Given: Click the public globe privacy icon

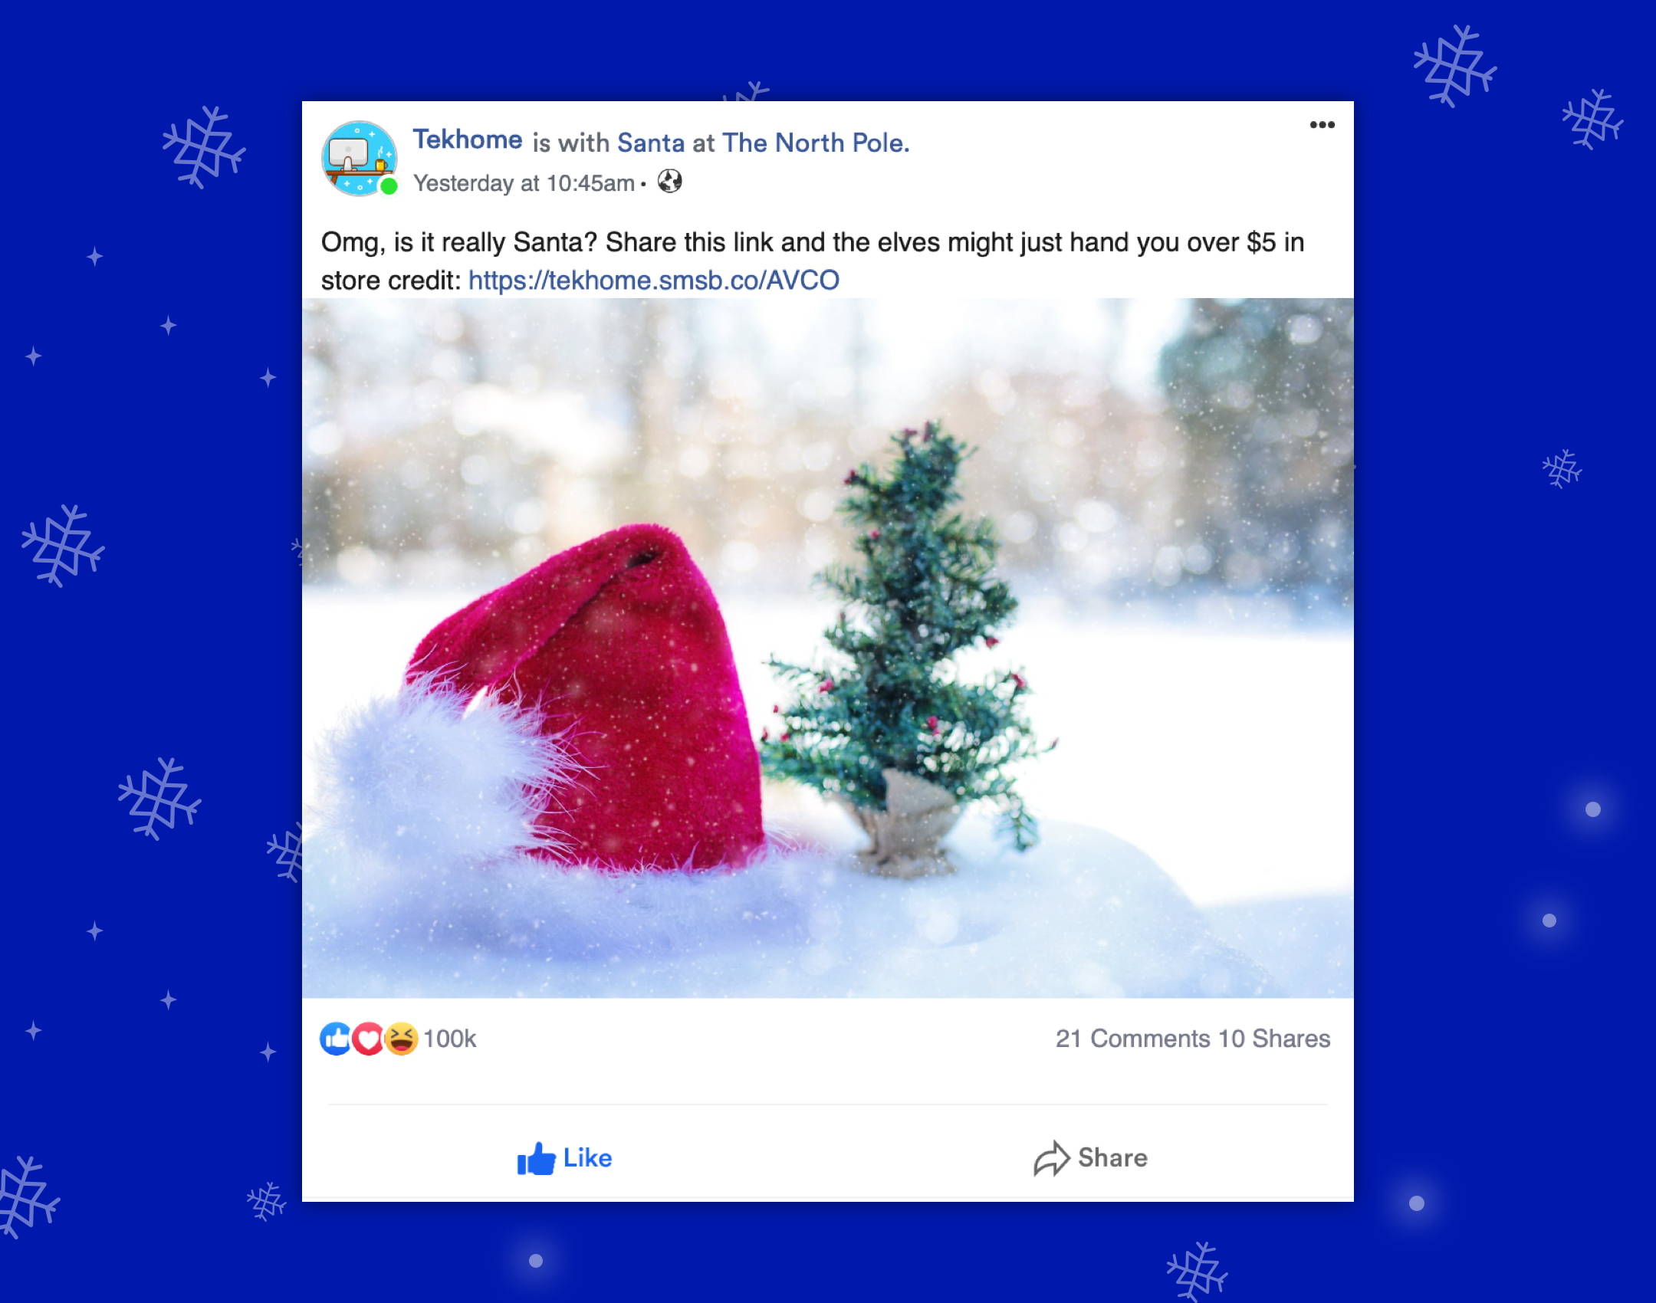Looking at the screenshot, I should click(x=669, y=182).
